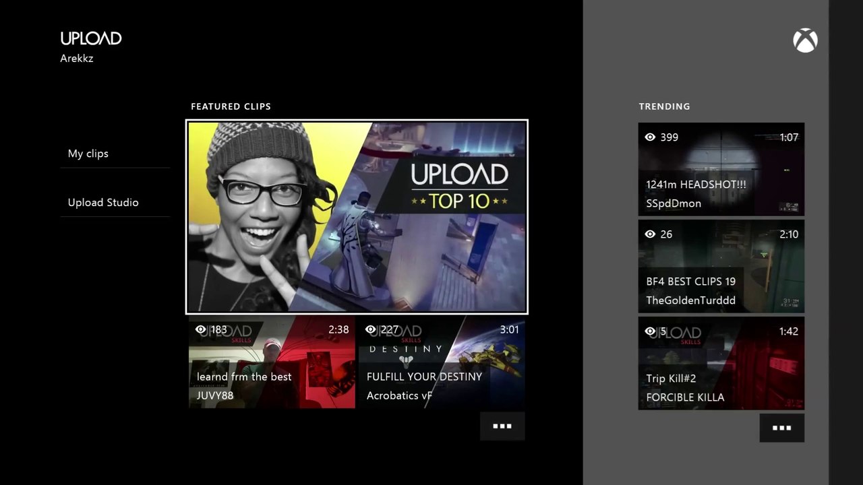The height and width of the screenshot is (485, 863).
Task: Click the Xbox logo icon
Action: point(805,40)
